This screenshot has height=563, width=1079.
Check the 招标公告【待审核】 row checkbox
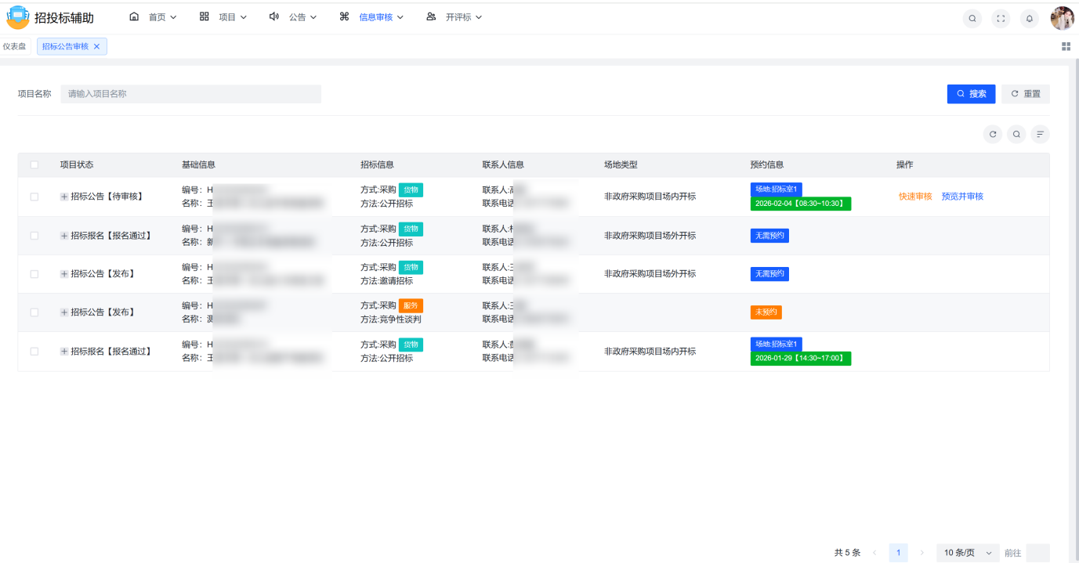point(34,197)
